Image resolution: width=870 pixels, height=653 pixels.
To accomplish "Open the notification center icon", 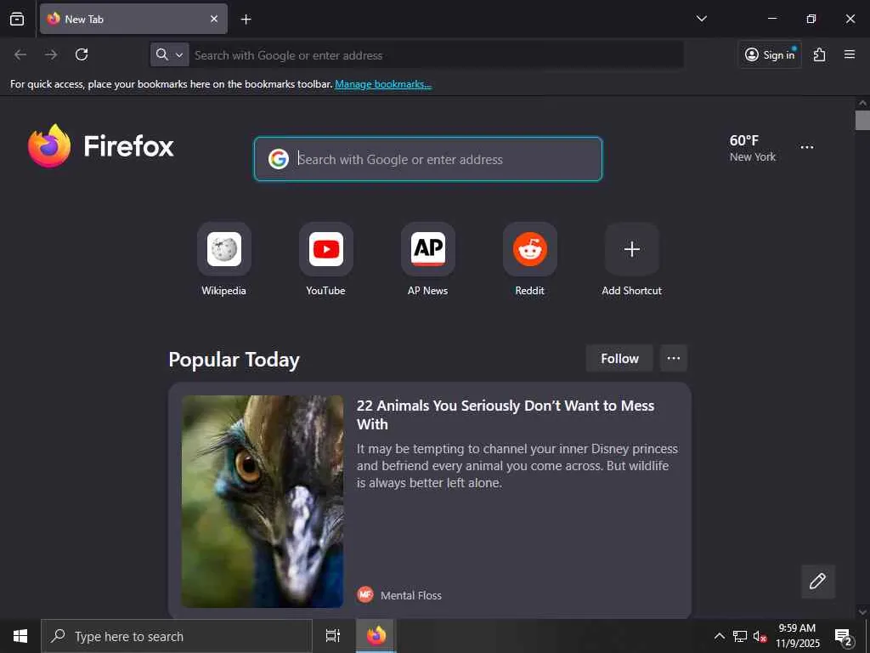I will [x=843, y=637].
